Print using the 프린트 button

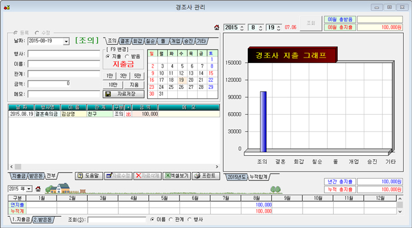pyautogui.click(x=206, y=176)
